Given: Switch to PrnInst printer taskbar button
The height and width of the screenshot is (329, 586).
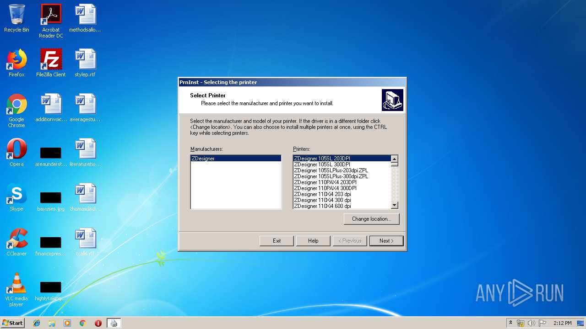Looking at the screenshot, I should pyautogui.click(x=114, y=323).
